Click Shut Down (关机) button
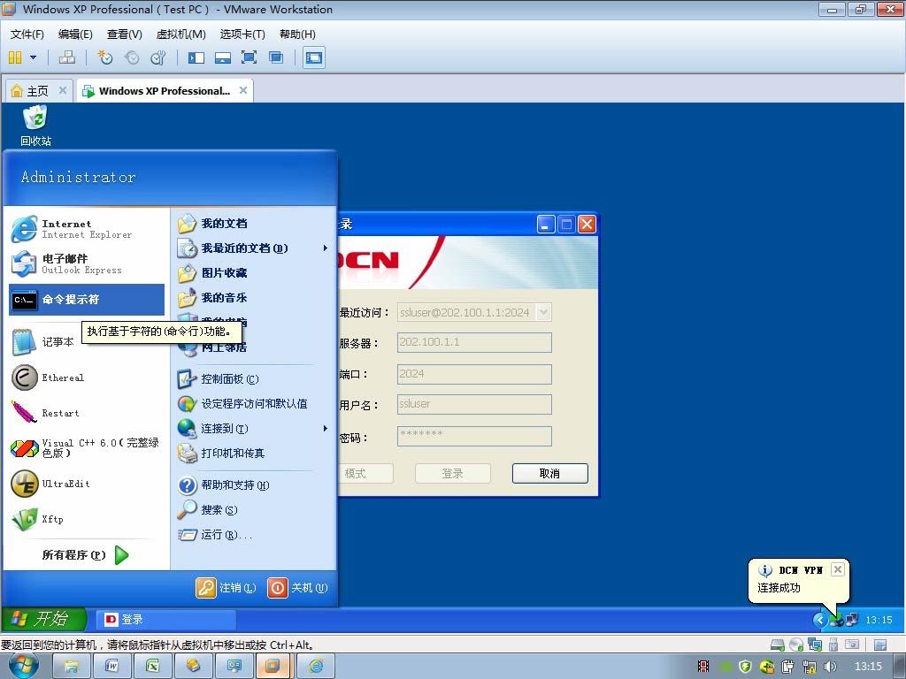 [297, 588]
